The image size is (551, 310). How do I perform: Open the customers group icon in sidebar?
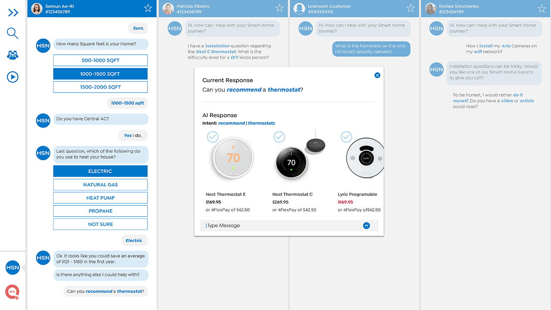[x=13, y=55]
